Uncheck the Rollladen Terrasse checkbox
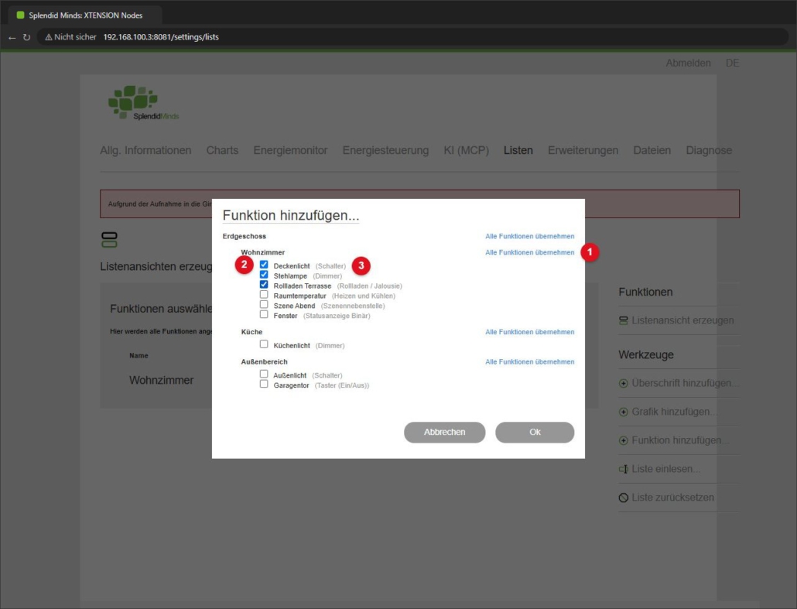797x609 pixels. 264,284
